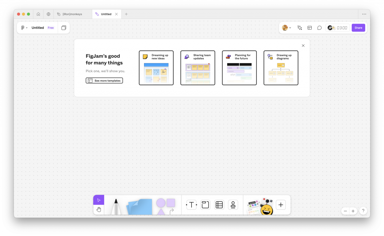Open the Community globe tab
The width and height of the screenshot is (384, 236).
pyautogui.click(x=48, y=14)
